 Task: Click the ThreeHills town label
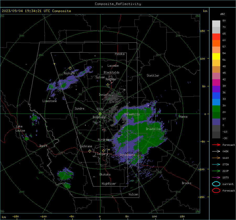(x=132, y=114)
